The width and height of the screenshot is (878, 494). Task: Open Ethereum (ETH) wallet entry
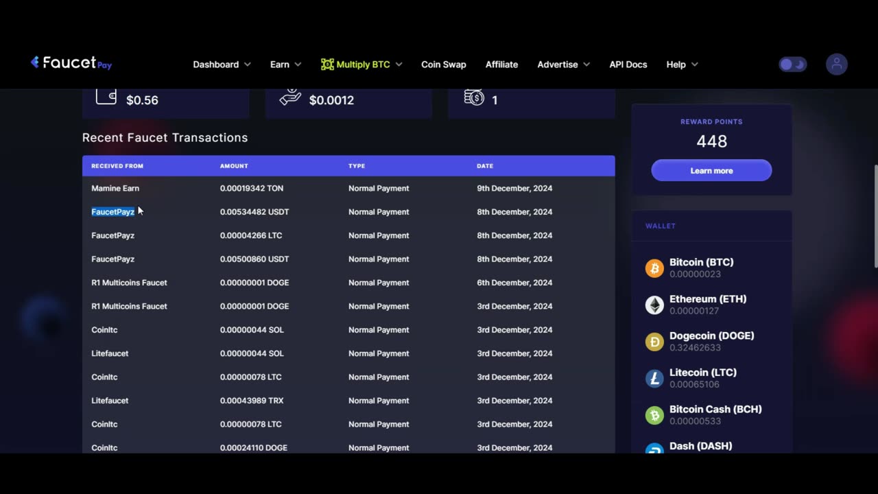(711, 305)
